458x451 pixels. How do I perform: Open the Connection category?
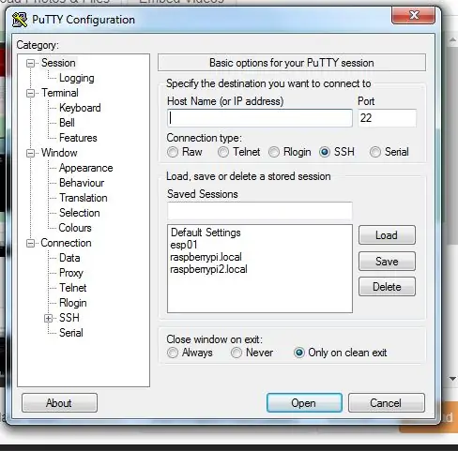[x=66, y=243]
